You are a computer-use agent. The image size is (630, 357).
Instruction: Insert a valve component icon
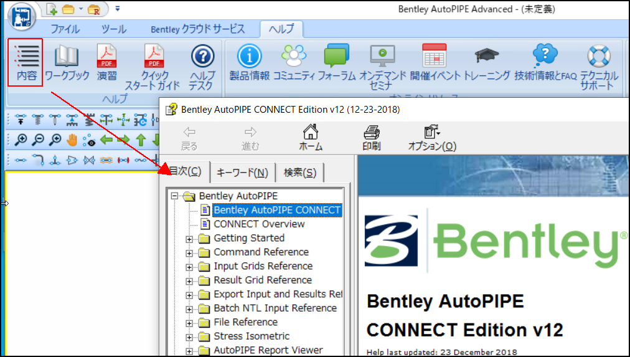click(x=89, y=160)
